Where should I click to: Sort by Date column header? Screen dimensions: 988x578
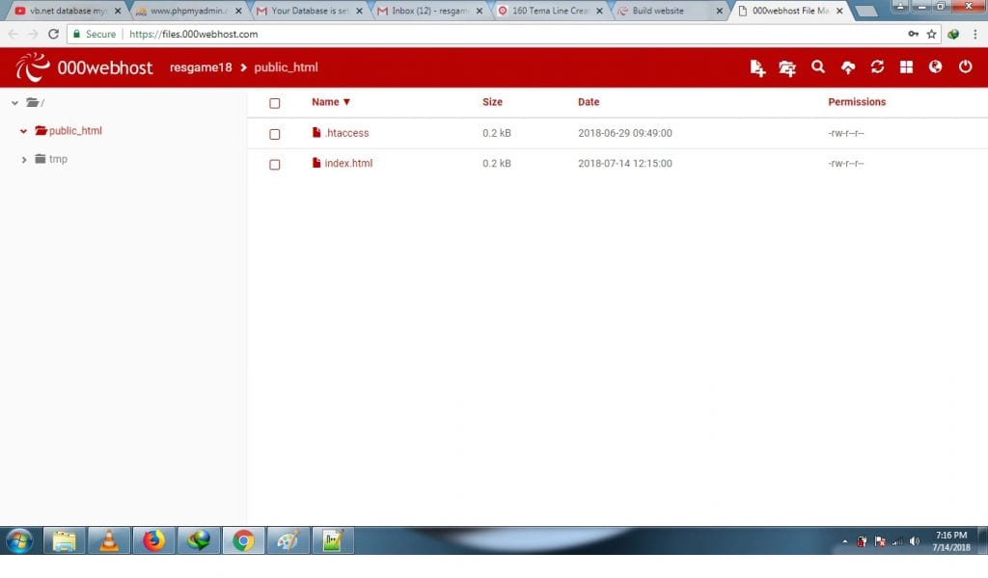click(x=589, y=102)
